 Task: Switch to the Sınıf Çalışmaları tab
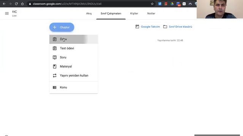click(111, 14)
